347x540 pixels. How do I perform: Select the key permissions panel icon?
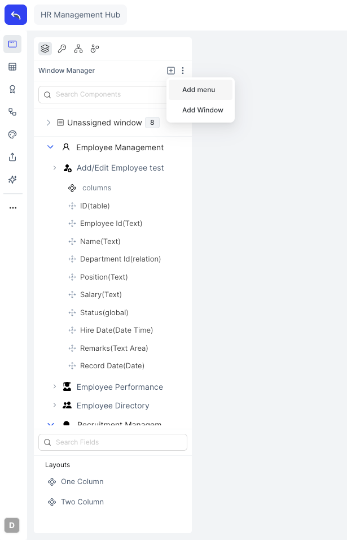point(62,49)
